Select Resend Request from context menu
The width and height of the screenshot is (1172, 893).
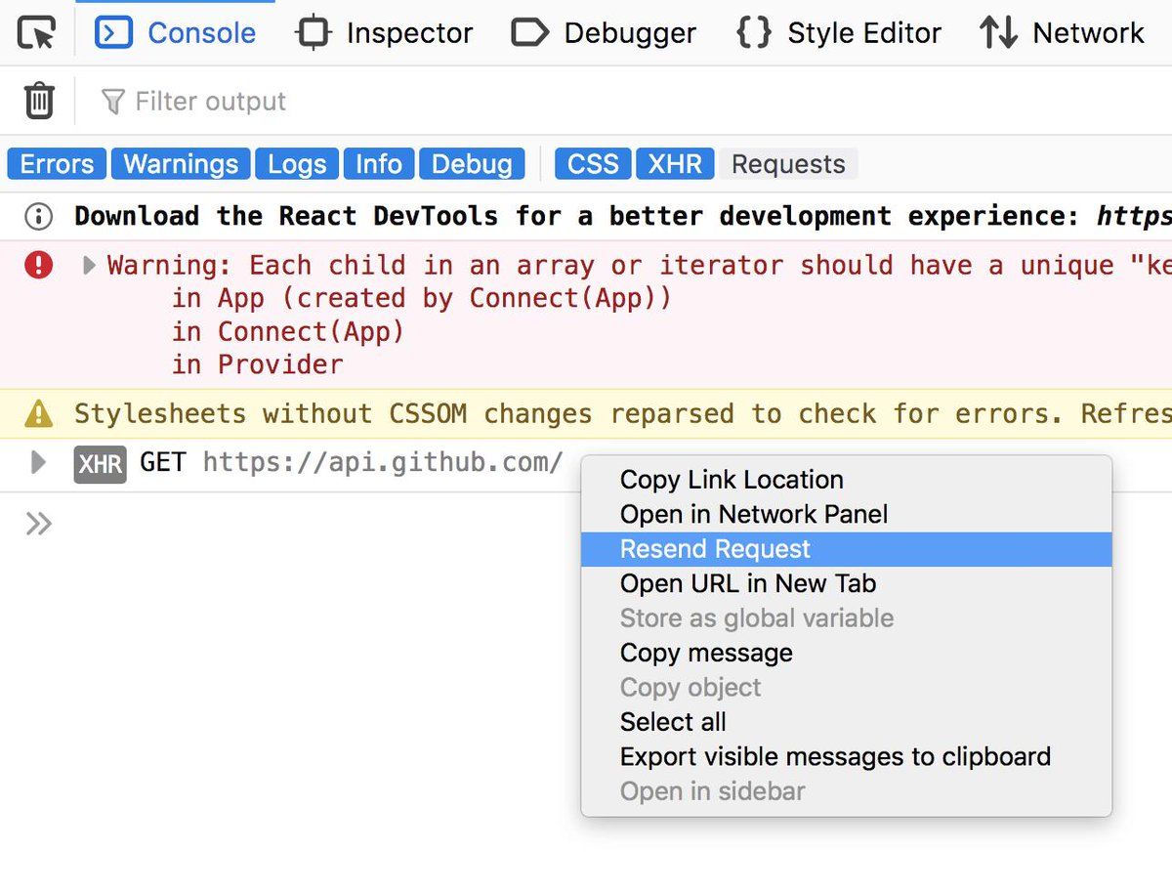(x=715, y=549)
